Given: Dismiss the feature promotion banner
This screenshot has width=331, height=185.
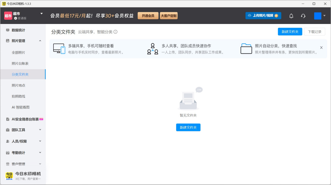Looking at the screenshot, I should click(321, 47).
